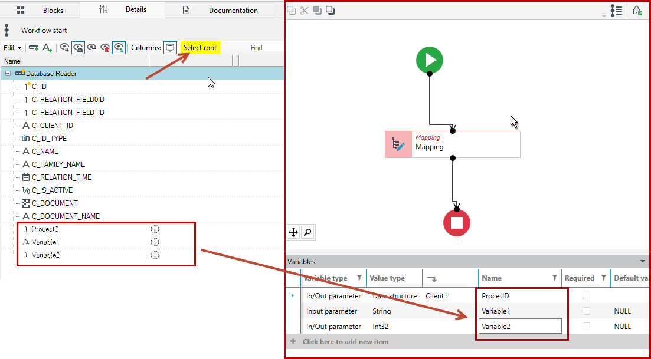
Task: Click the magnifier zoom tool on canvas
Action: (307, 233)
